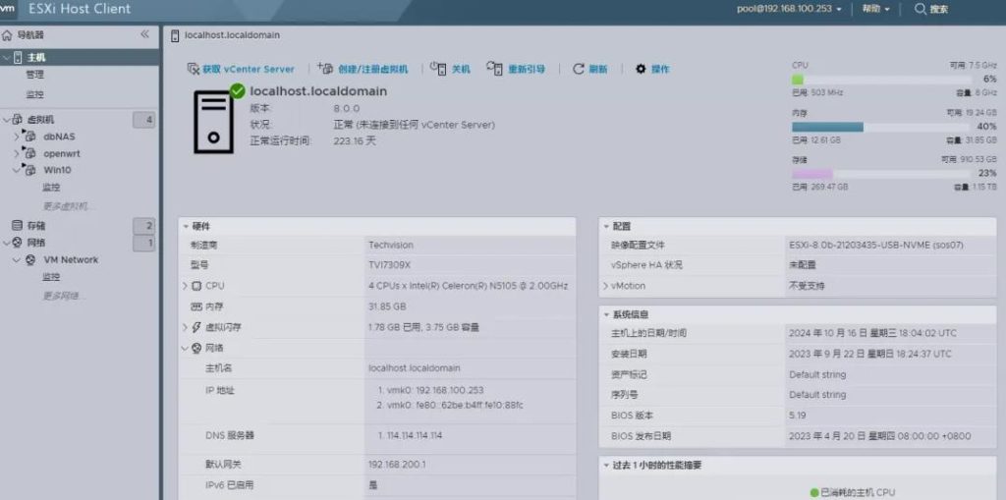This screenshot has height=500, width=1006.
Task: Click the Navigator home icon
Action: click(x=8, y=34)
